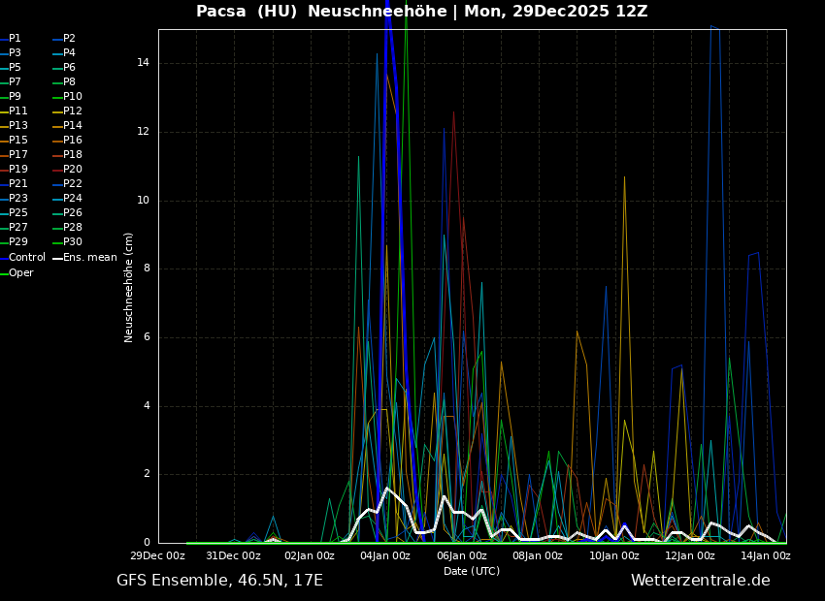Click the GFS Ensemble coordinates caption
Viewport: 825px width, 601px height.
coord(219,581)
